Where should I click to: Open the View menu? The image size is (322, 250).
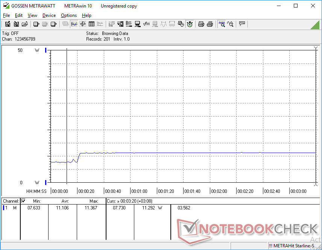32,15
